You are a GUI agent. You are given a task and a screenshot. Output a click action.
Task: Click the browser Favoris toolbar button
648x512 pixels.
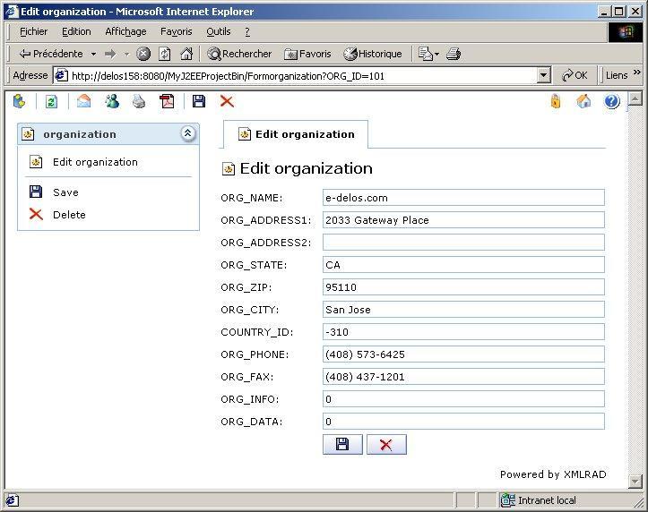(x=307, y=54)
